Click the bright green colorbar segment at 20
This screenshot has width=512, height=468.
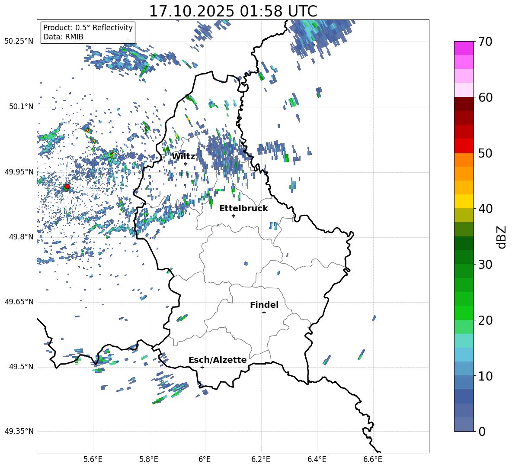464,313
